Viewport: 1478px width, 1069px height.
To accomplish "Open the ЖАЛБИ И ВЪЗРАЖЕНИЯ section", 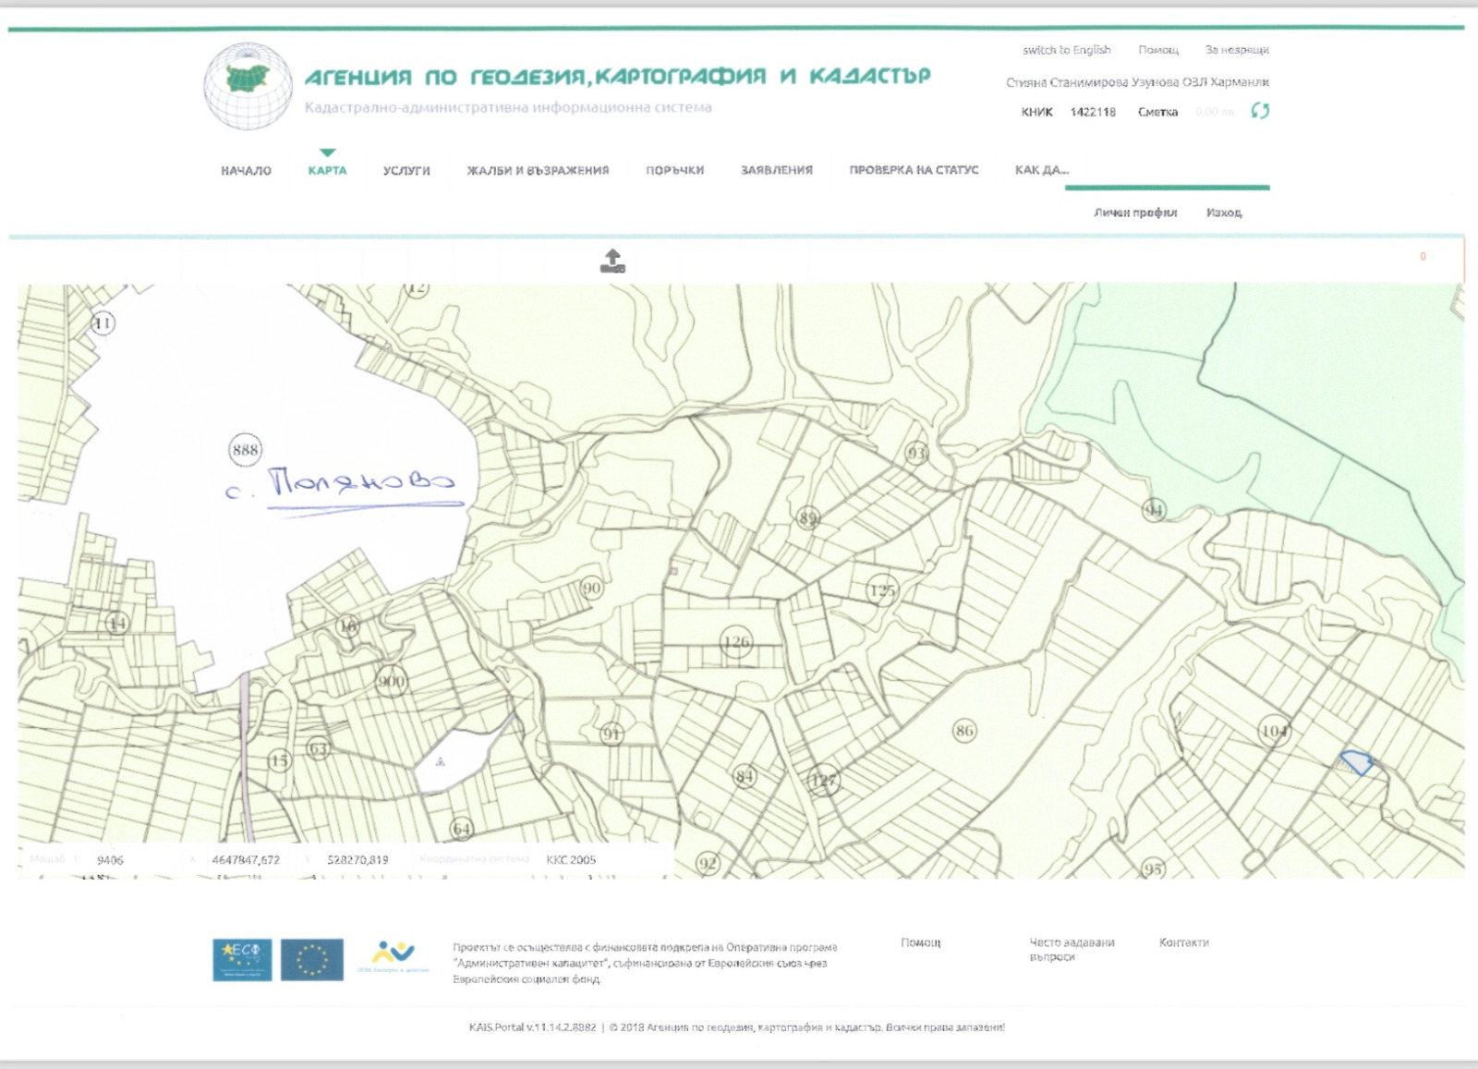I will pos(538,170).
